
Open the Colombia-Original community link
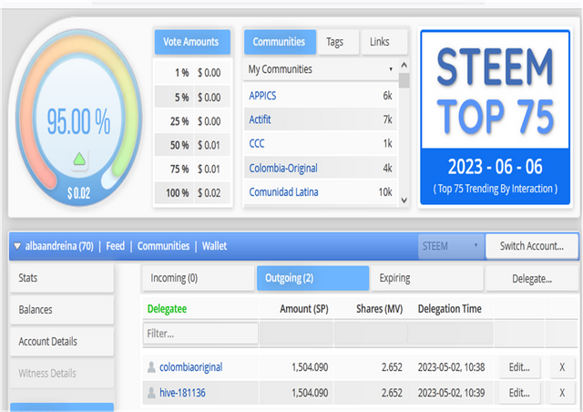283,168
